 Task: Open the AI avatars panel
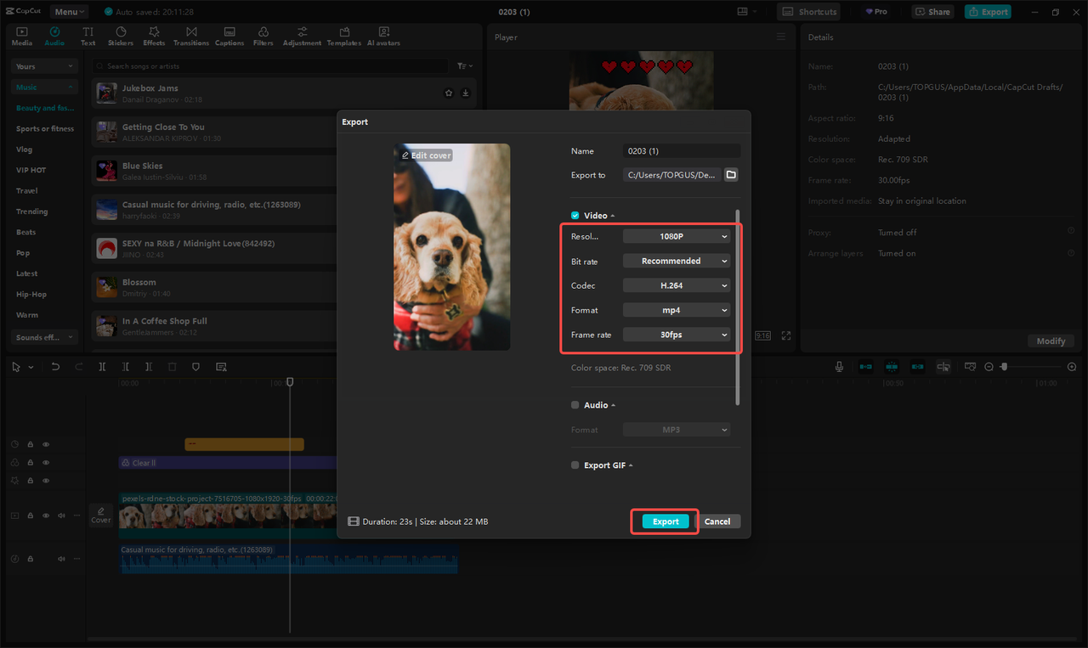[x=382, y=35]
